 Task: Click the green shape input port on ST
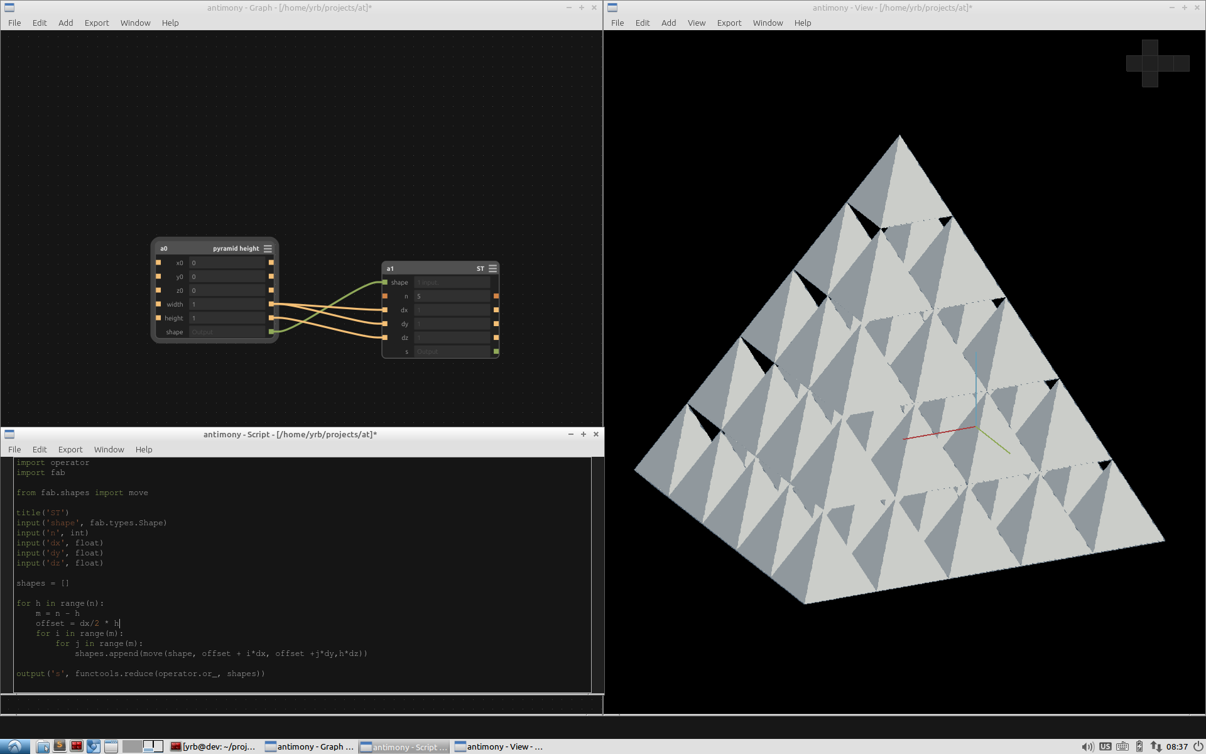click(385, 282)
